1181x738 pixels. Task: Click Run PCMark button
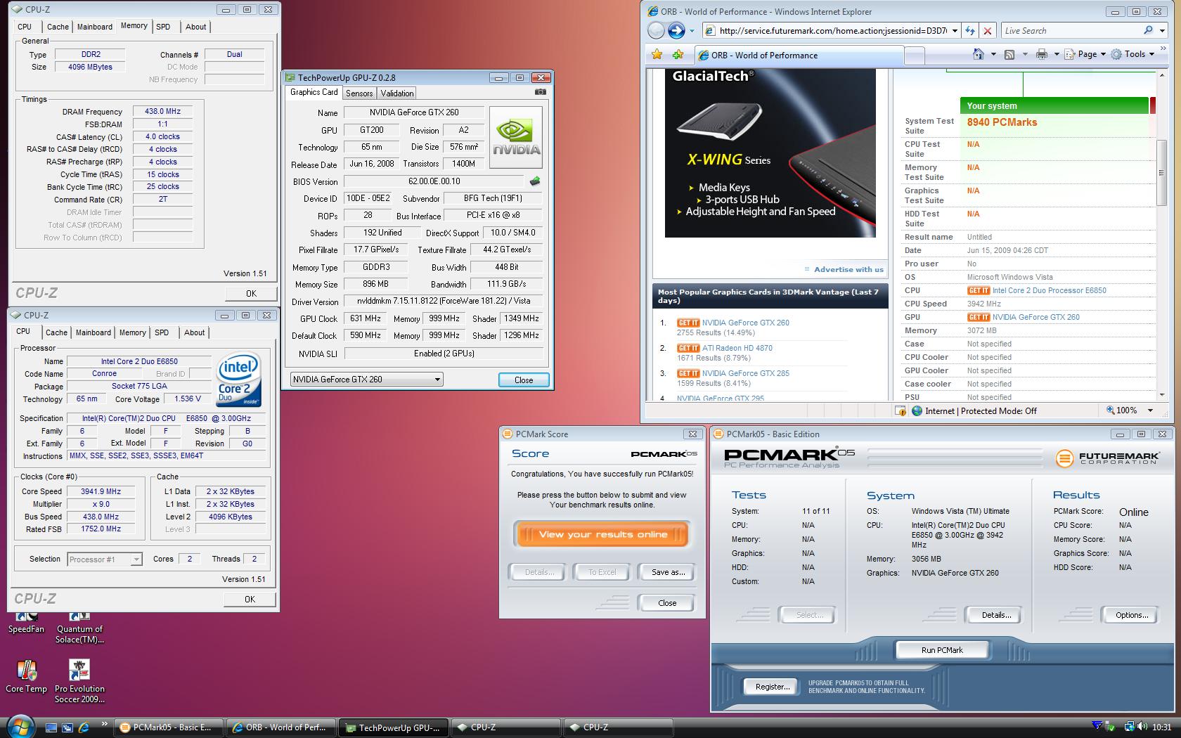pyautogui.click(x=942, y=650)
